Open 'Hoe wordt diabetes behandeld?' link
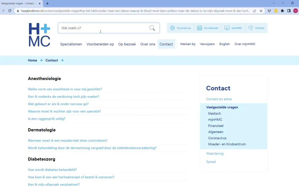Viewport: 299px width, 187px height. [52, 170]
